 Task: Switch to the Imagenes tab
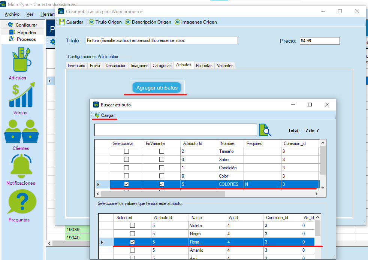[140, 66]
